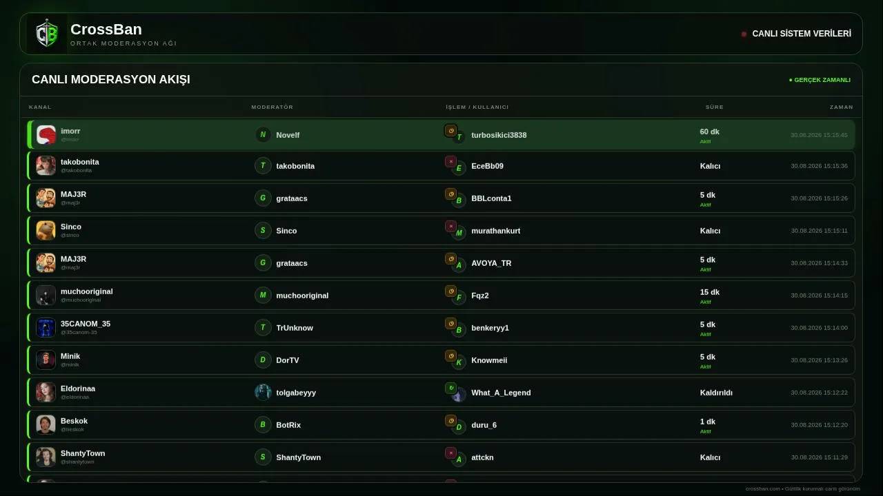Click the CrossBan shield logo
The image size is (883, 496).
[46, 34]
